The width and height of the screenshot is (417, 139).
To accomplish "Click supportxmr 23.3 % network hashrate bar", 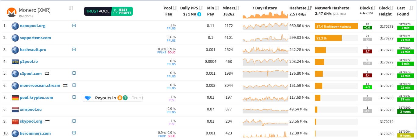I will 328,38.
